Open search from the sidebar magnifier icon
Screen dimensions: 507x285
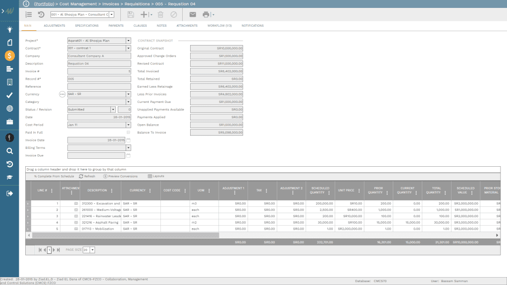click(9, 150)
